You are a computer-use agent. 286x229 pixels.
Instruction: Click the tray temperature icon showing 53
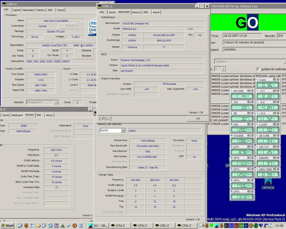pos(231,226)
